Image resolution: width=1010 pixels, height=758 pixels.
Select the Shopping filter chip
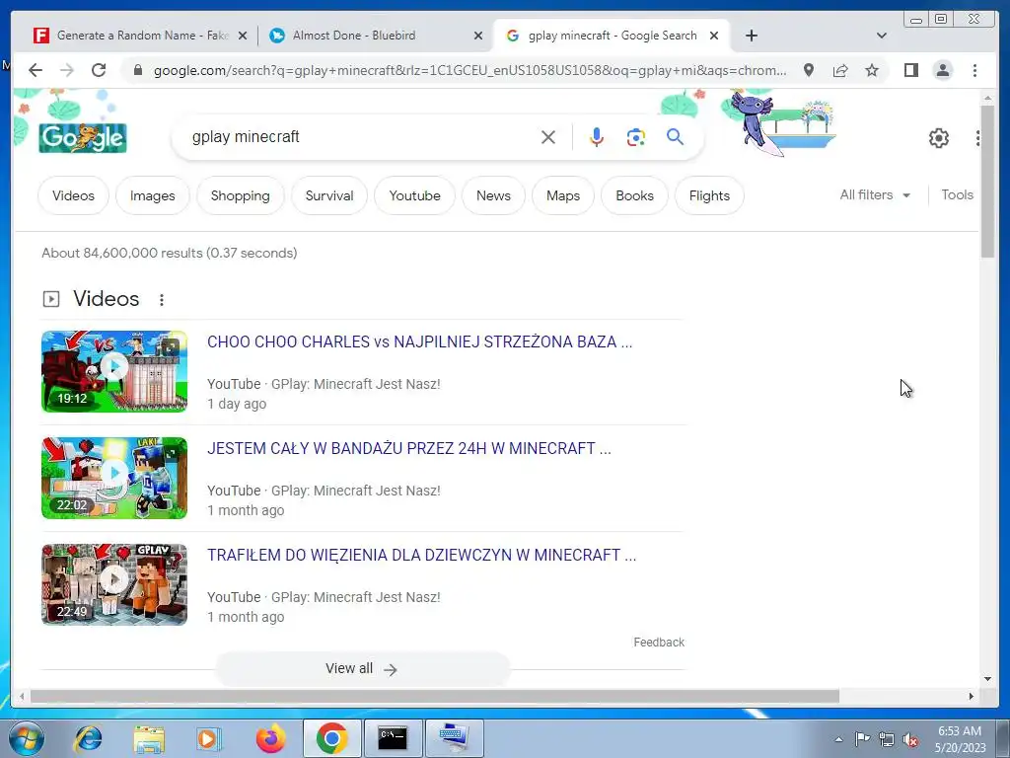tap(241, 195)
